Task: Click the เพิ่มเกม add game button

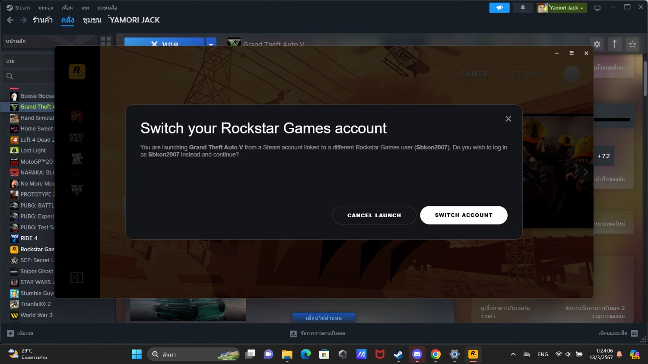Action: pos(20,333)
